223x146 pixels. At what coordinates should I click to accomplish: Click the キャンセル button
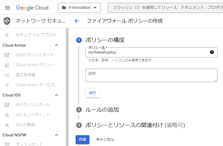tap(105, 139)
